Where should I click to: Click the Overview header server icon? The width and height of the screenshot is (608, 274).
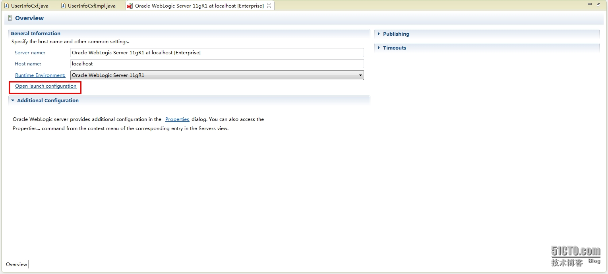pos(10,18)
